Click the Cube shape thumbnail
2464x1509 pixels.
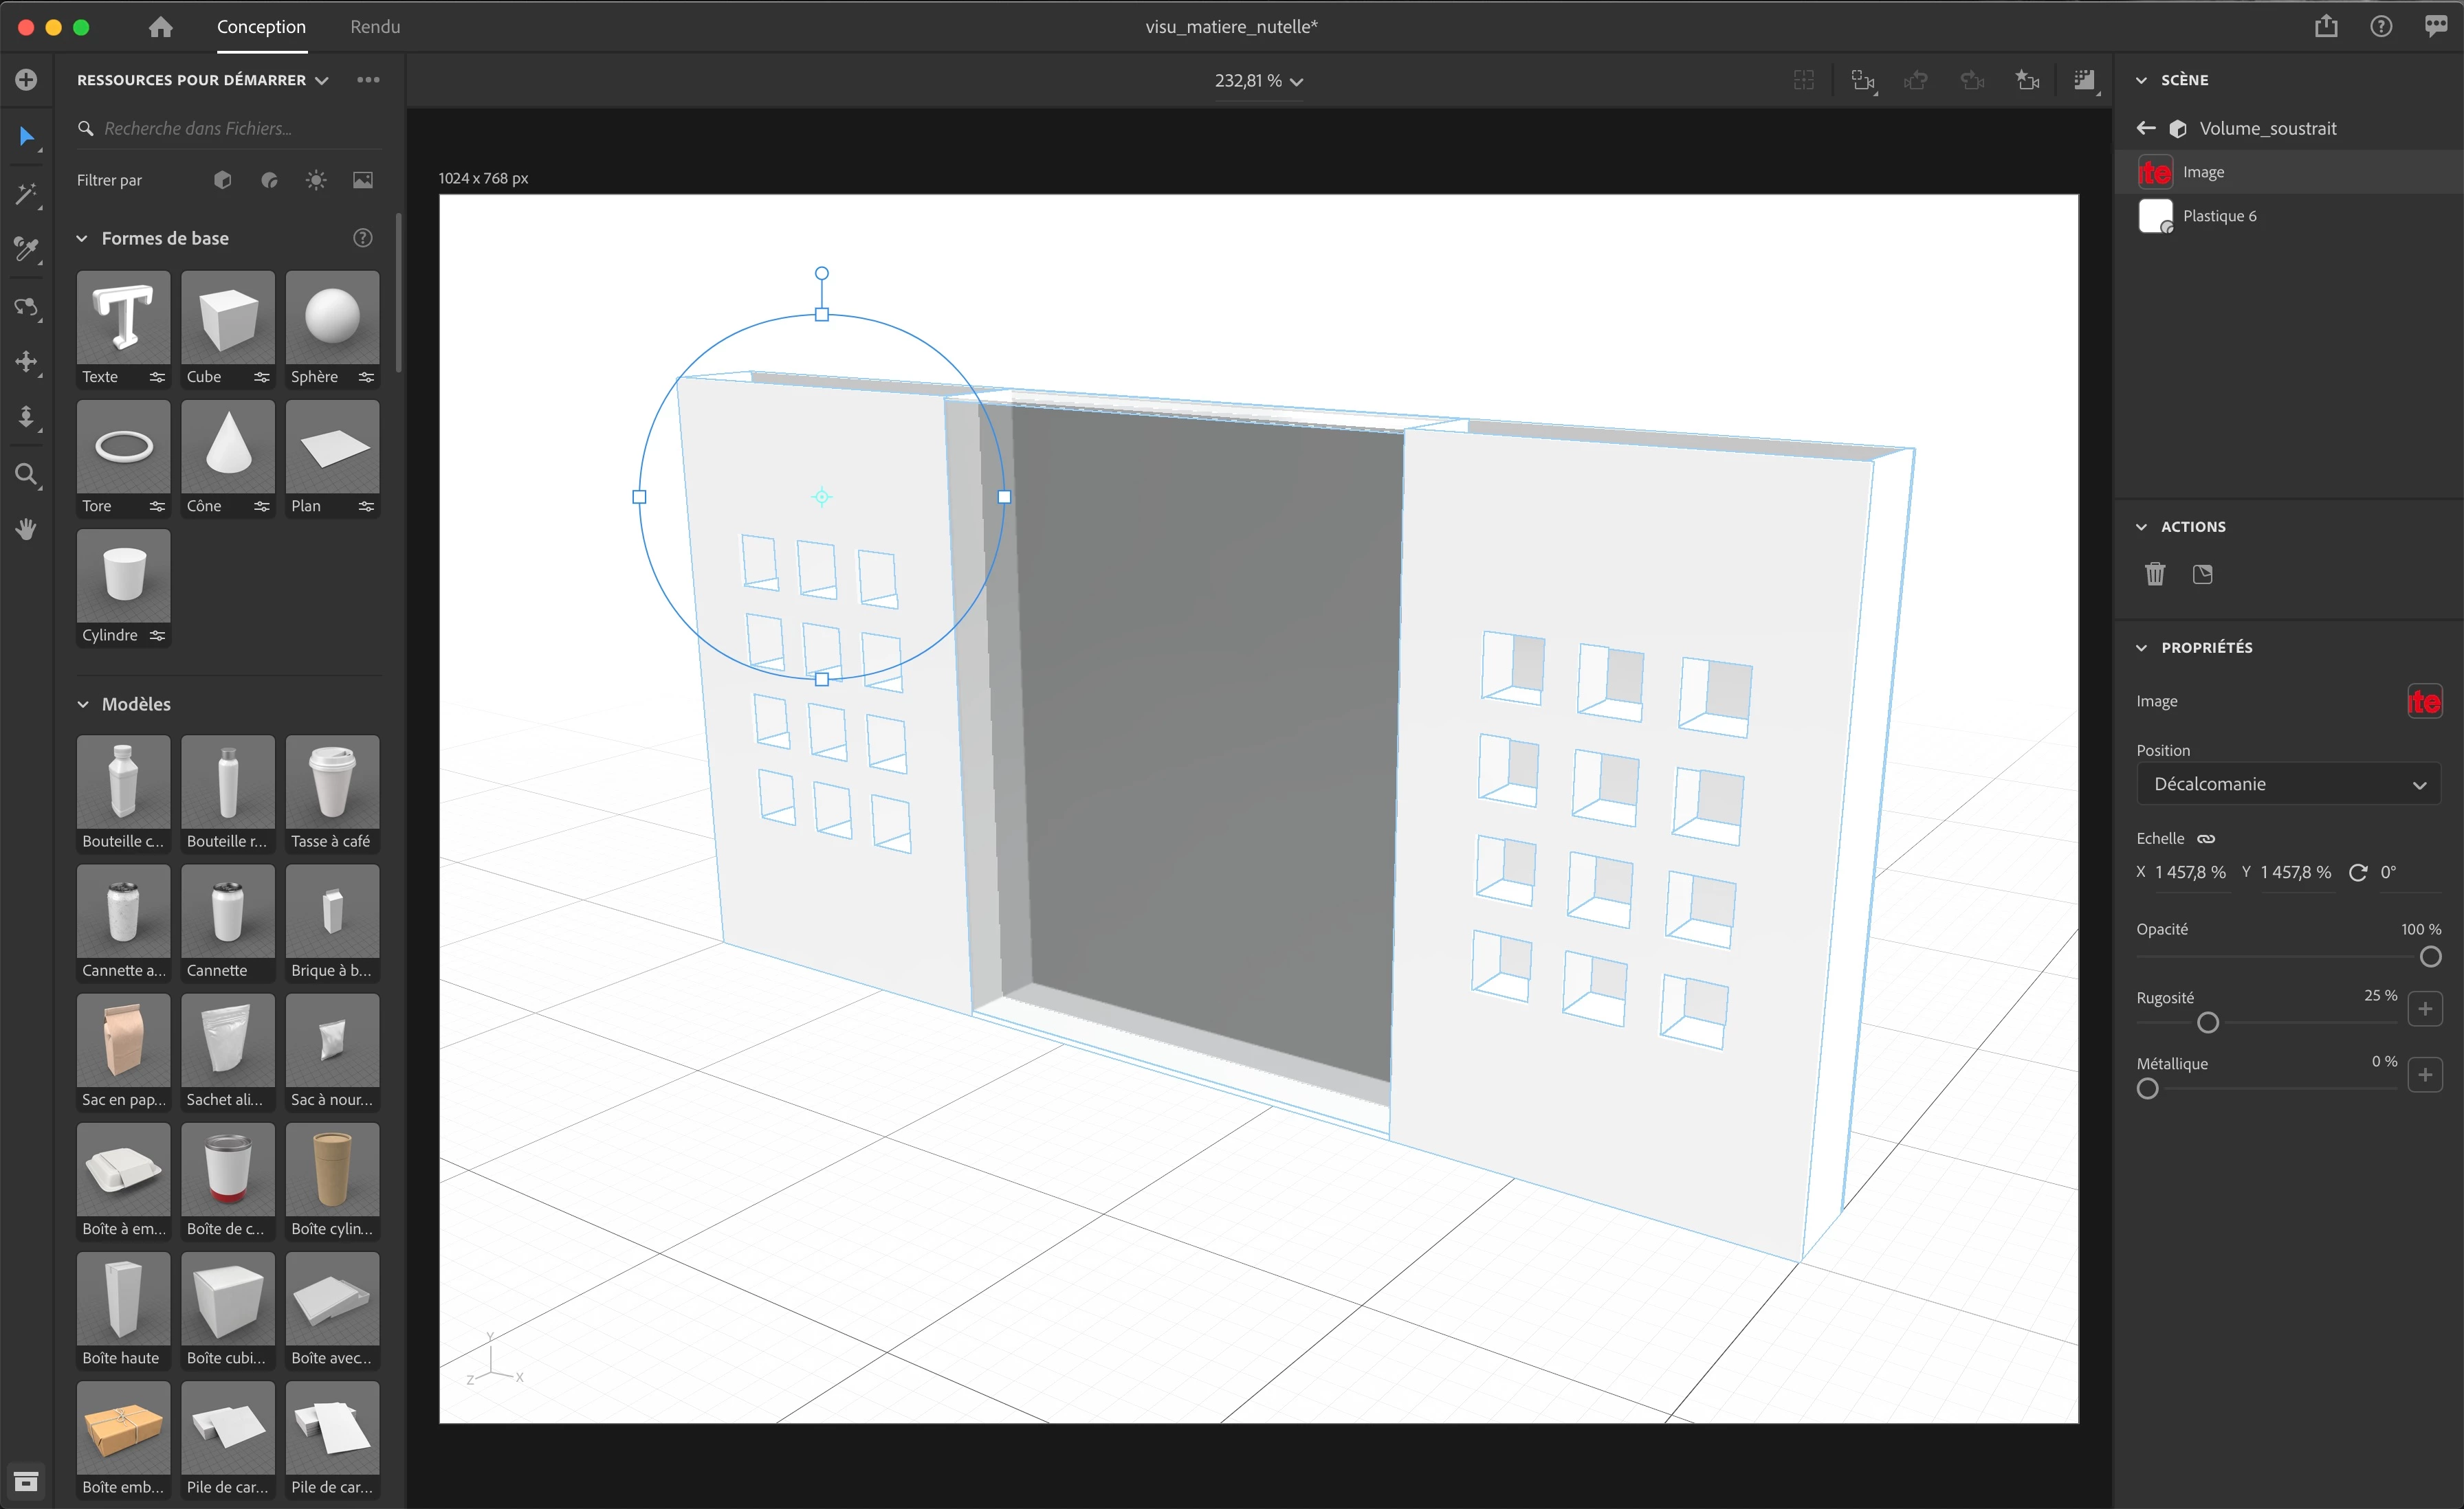228,317
